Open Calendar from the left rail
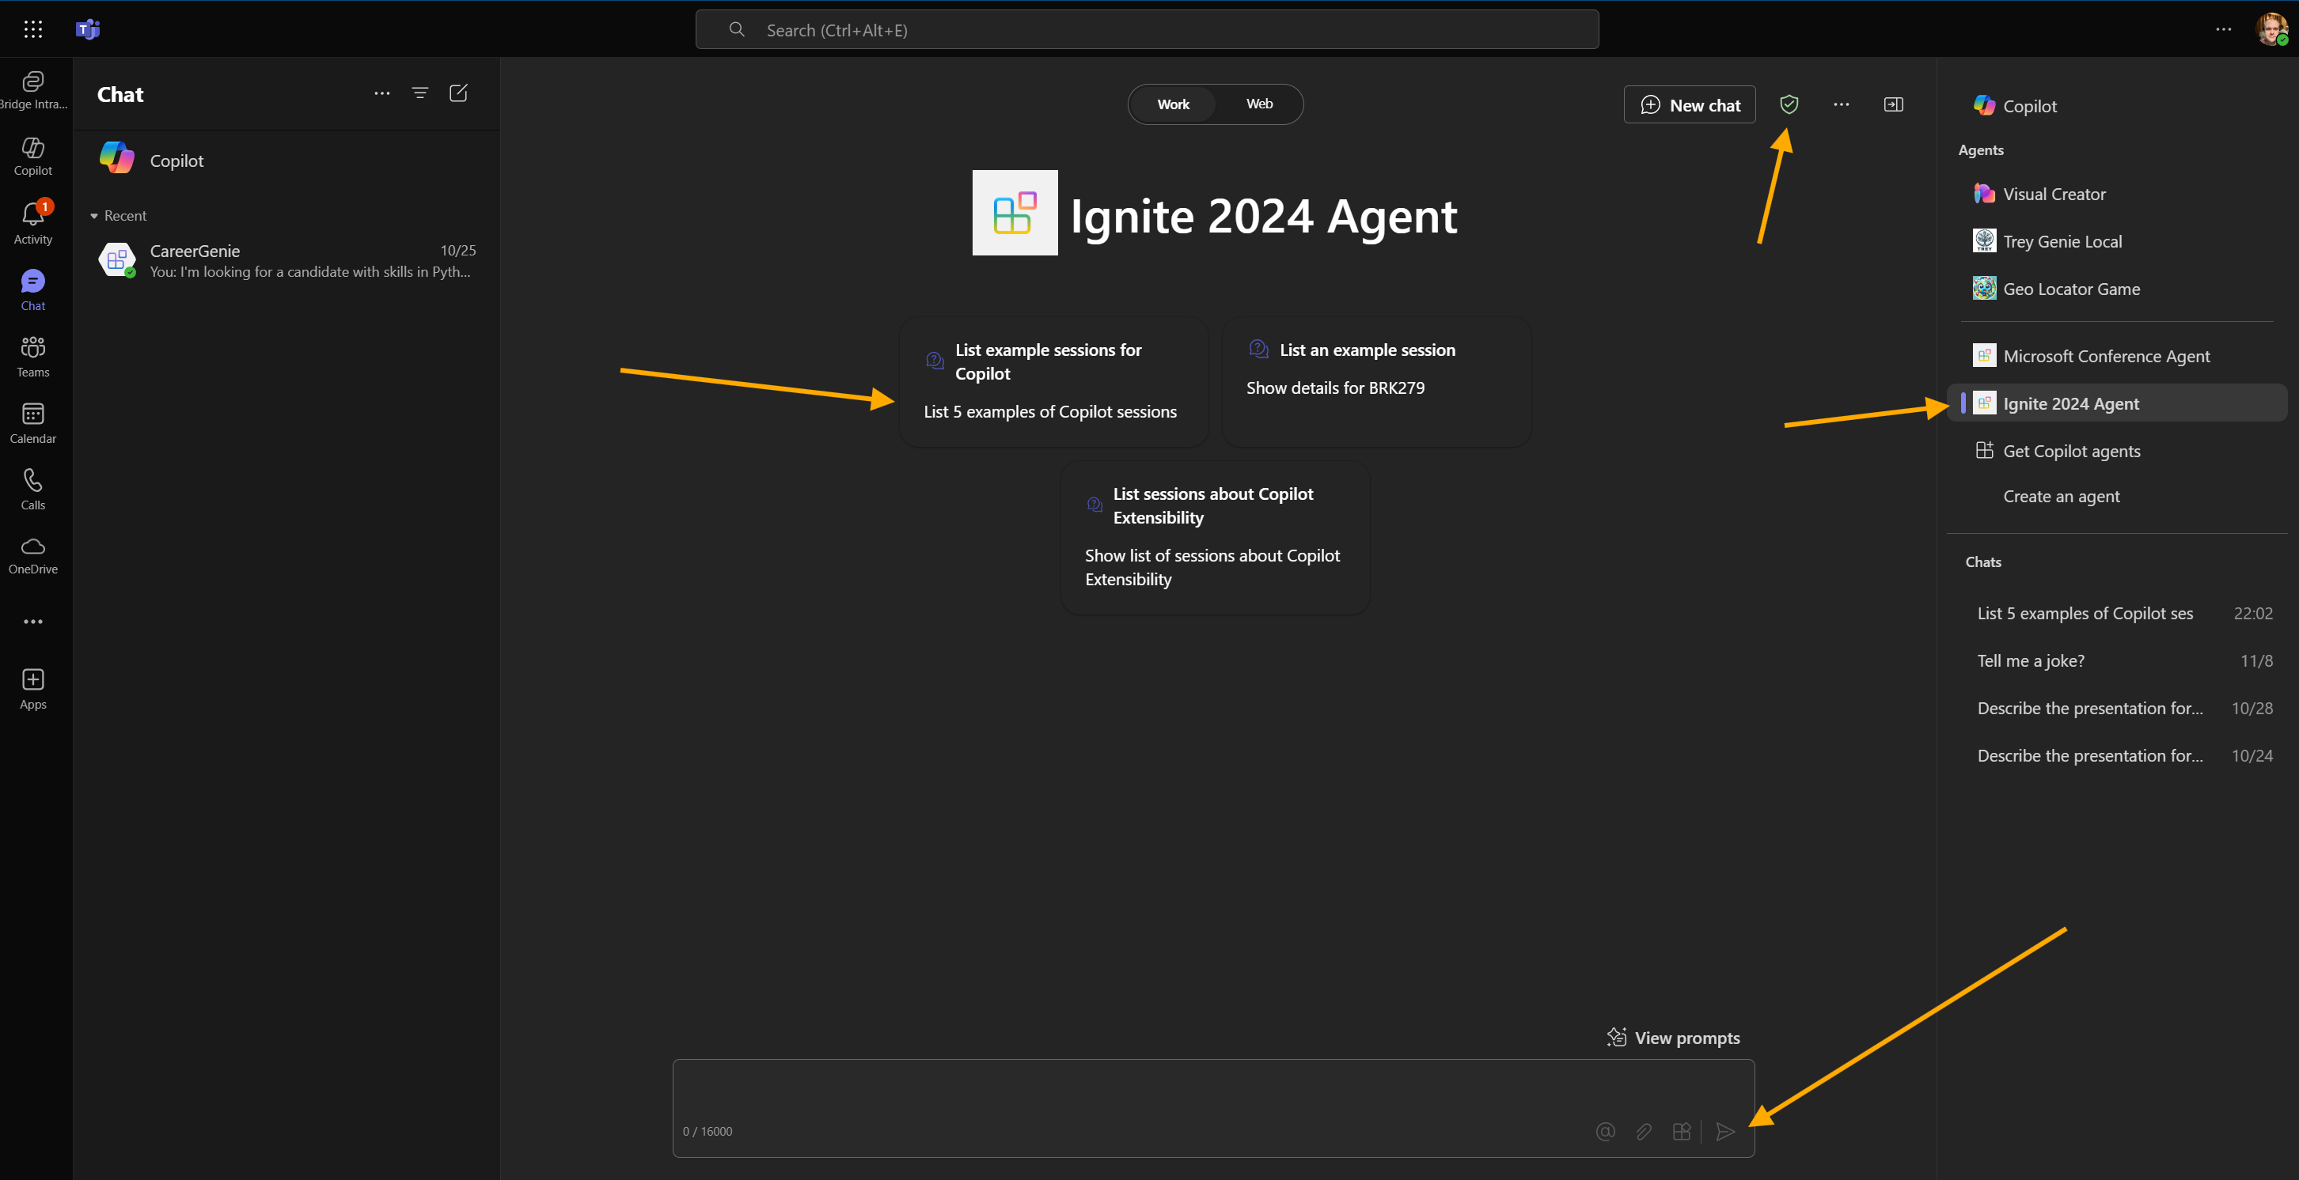Viewport: 2299px width, 1180px height. point(33,421)
